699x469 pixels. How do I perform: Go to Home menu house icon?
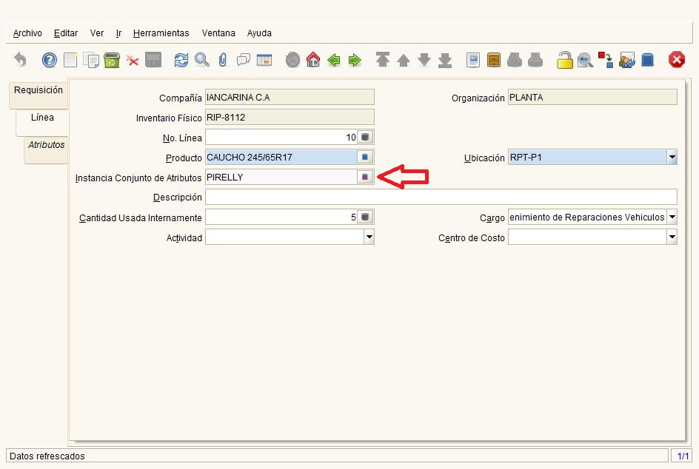pos(313,60)
